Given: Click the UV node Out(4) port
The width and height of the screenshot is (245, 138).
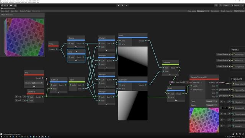Looking at the screenshot, I should (42, 78).
